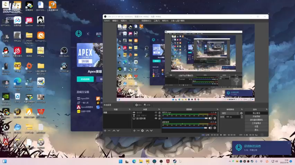
Task: Add a new source with plus icon in 来源 panel
Action: (x=134, y=131)
